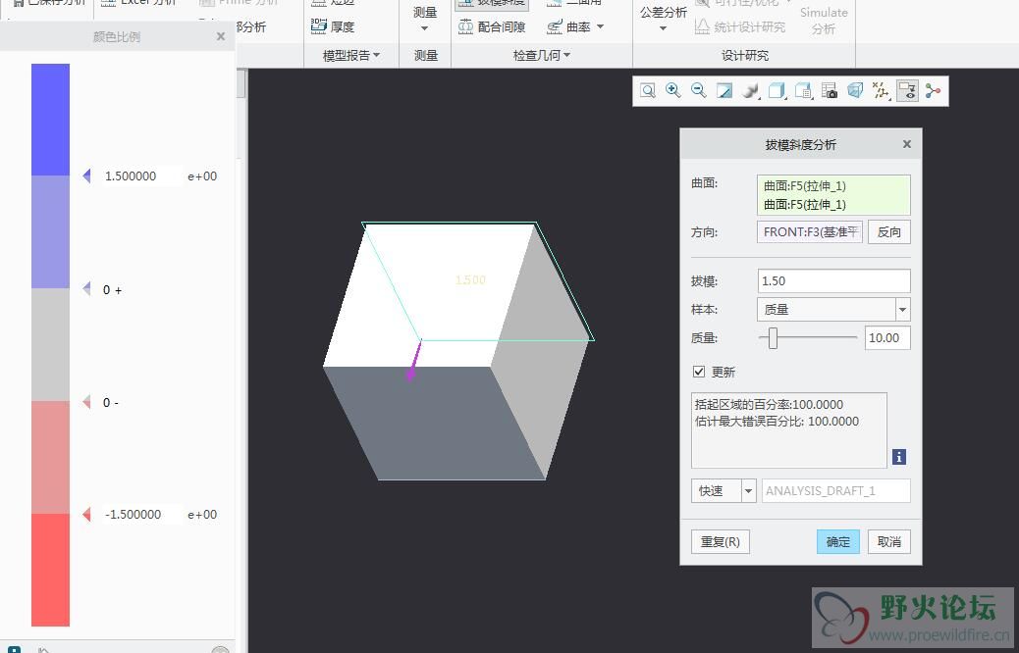This screenshot has height=653, width=1019.
Task: Close the Draft Analysis (拔模斜度分析) dialog
Action: pos(907,144)
